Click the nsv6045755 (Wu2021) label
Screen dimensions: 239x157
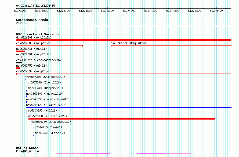pos(31,66)
